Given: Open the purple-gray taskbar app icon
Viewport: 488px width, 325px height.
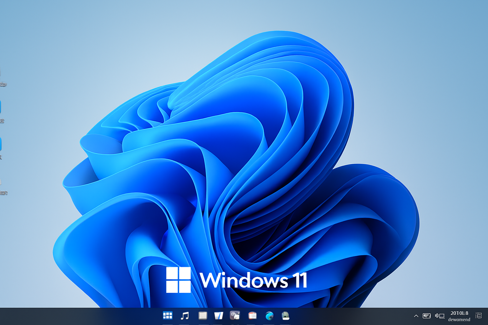Looking at the screenshot, I should pyautogui.click(x=235, y=315).
